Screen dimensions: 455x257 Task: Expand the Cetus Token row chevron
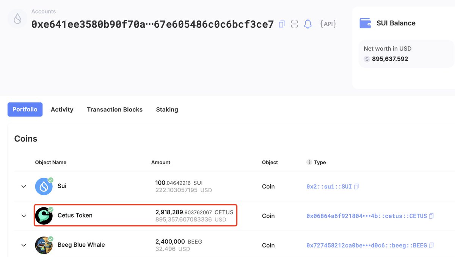pos(24,216)
